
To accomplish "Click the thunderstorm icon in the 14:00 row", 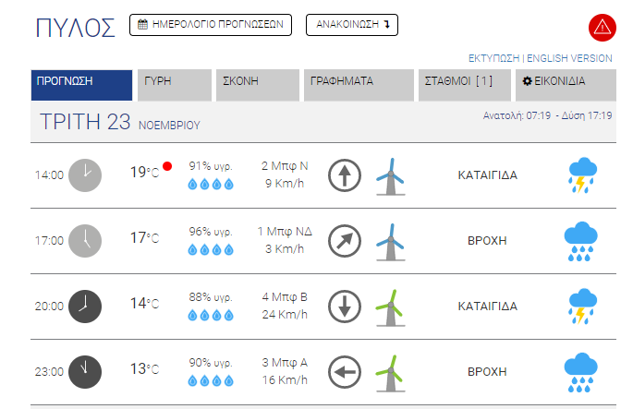I will coord(582,175).
